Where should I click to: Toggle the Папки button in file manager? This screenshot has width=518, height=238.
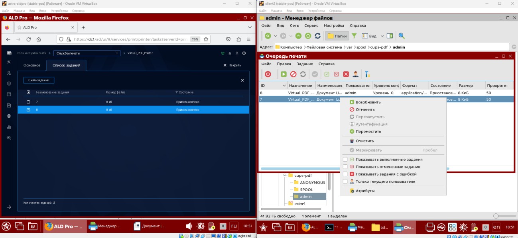pyautogui.click(x=337, y=36)
